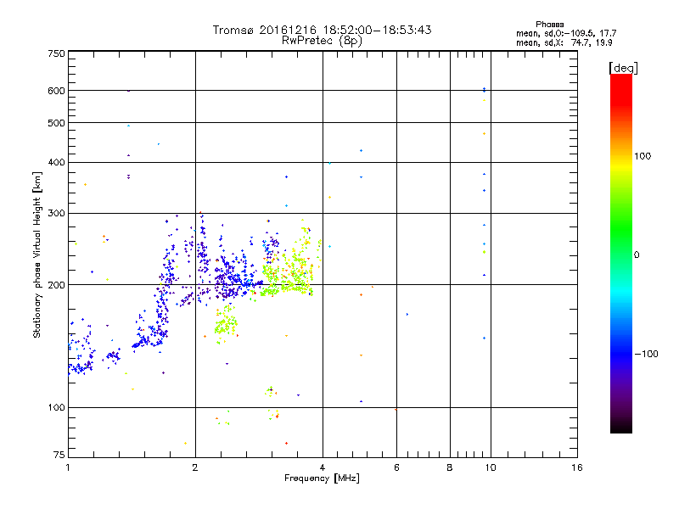Viewport: 679px width, 509px height.
Task: Click the colorbar tick label '0'
Action: [x=637, y=255]
